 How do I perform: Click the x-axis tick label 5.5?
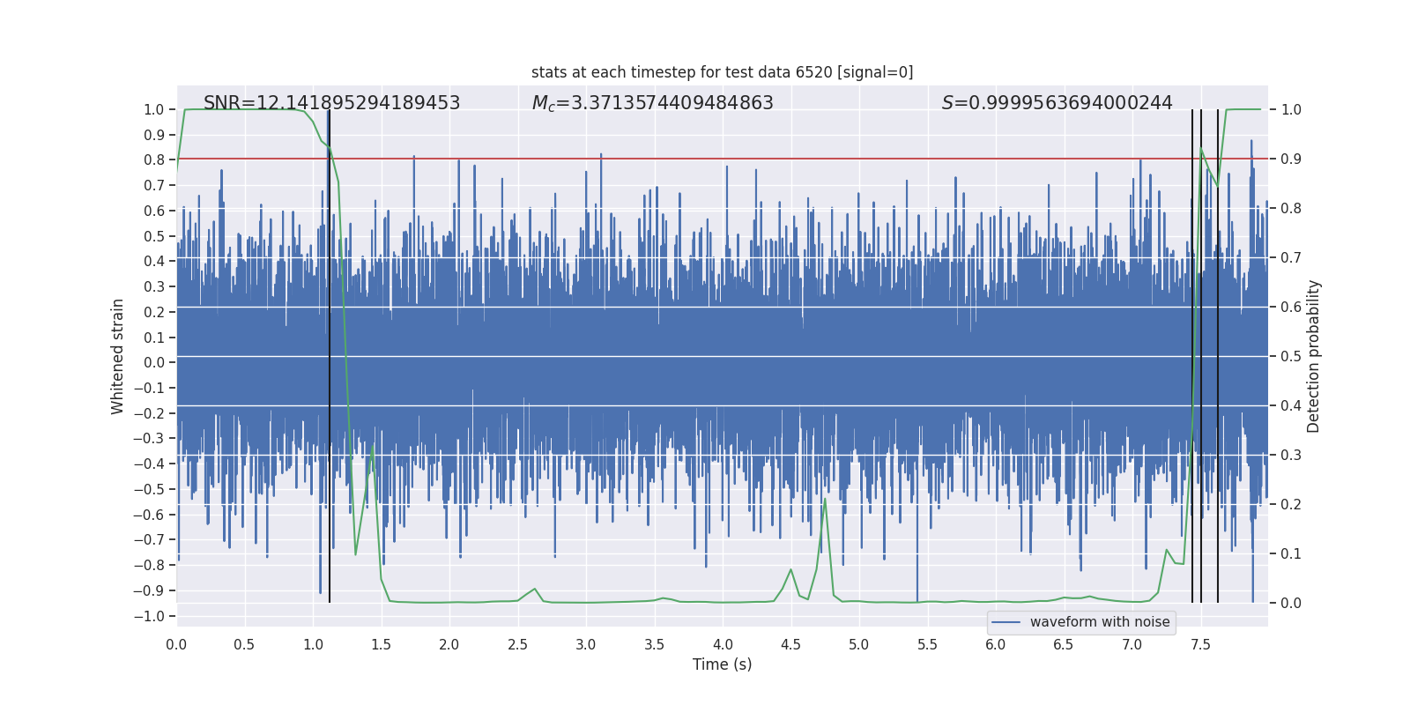point(927,645)
